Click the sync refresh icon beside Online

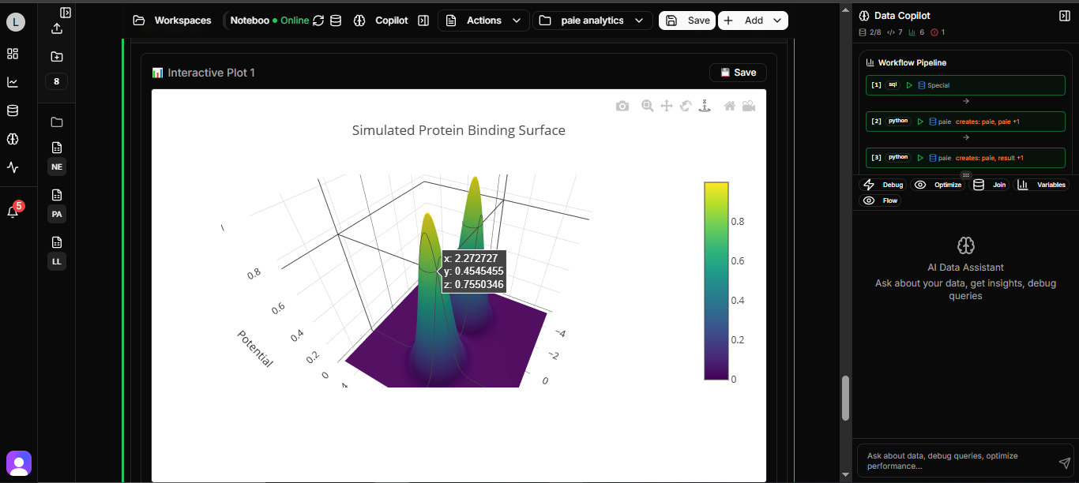point(318,21)
